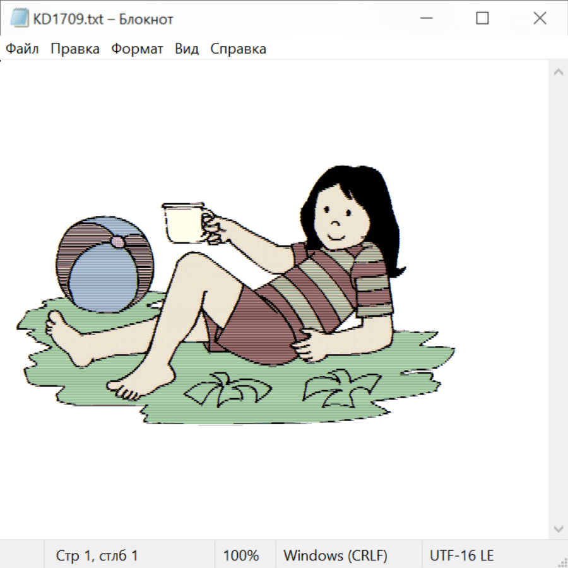Open the Вид menu

coord(187,49)
